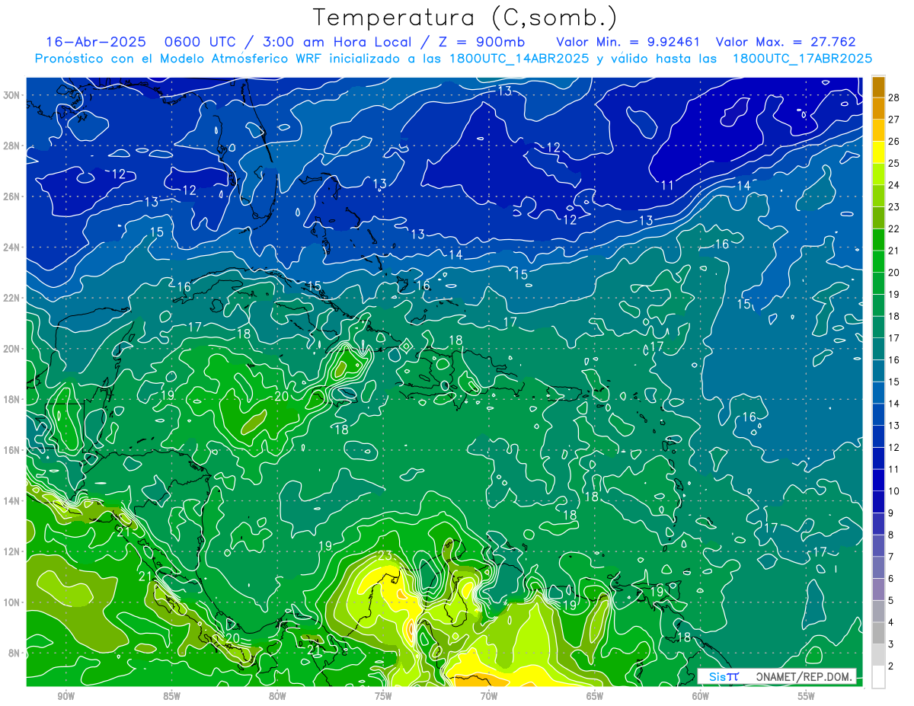Click the "22" value on the color legend
This screenshot has height=706, width=914.
894,228
